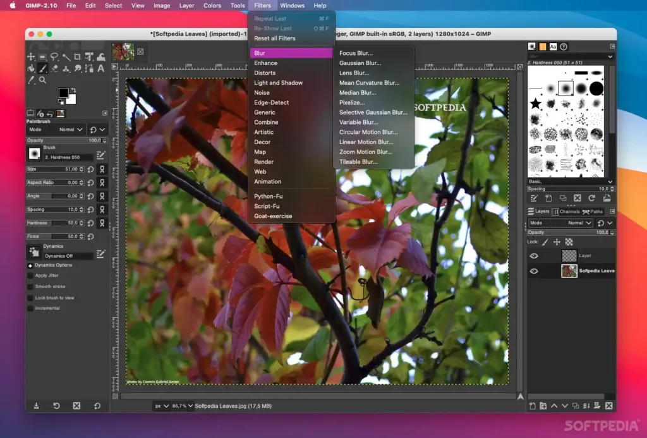This screenshot has width=647, height=438.
Task: Select the Text tool
Action: 100,68
